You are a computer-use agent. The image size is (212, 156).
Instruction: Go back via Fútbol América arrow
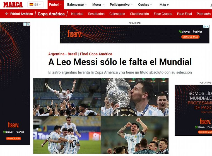(x=7, y=14)
